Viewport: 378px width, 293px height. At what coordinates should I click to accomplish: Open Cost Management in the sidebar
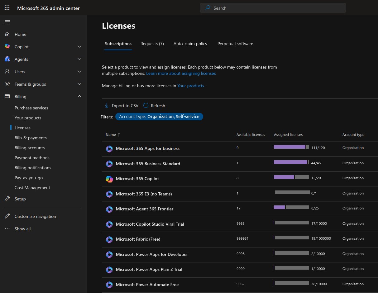pyautogui.click(x=32, y=188)
